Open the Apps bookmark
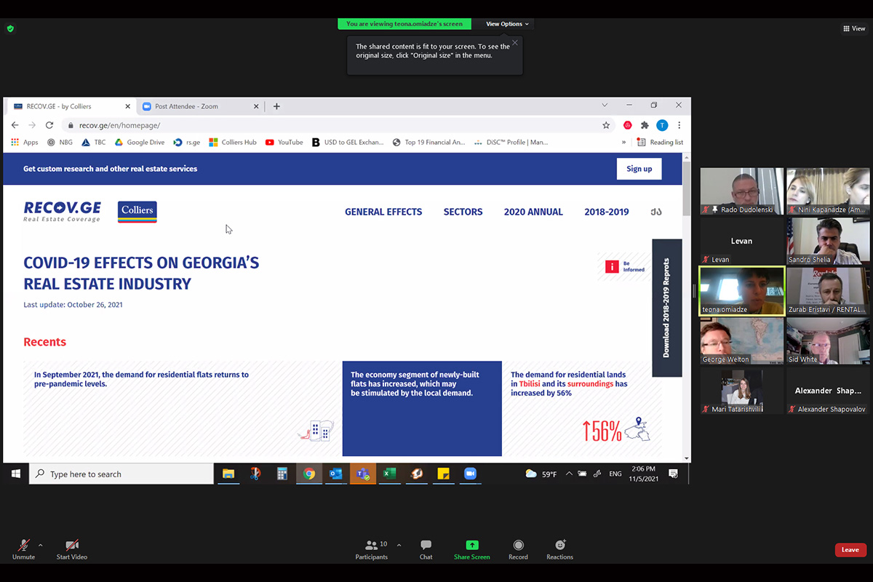Image resolution: width=873 pixels, height=582 pixels. tap(24, 143)
